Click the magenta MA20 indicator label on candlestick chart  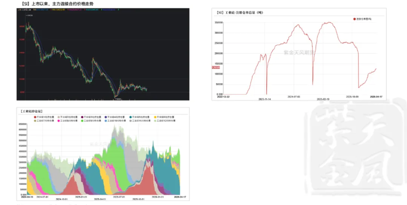tap(75, 10)
